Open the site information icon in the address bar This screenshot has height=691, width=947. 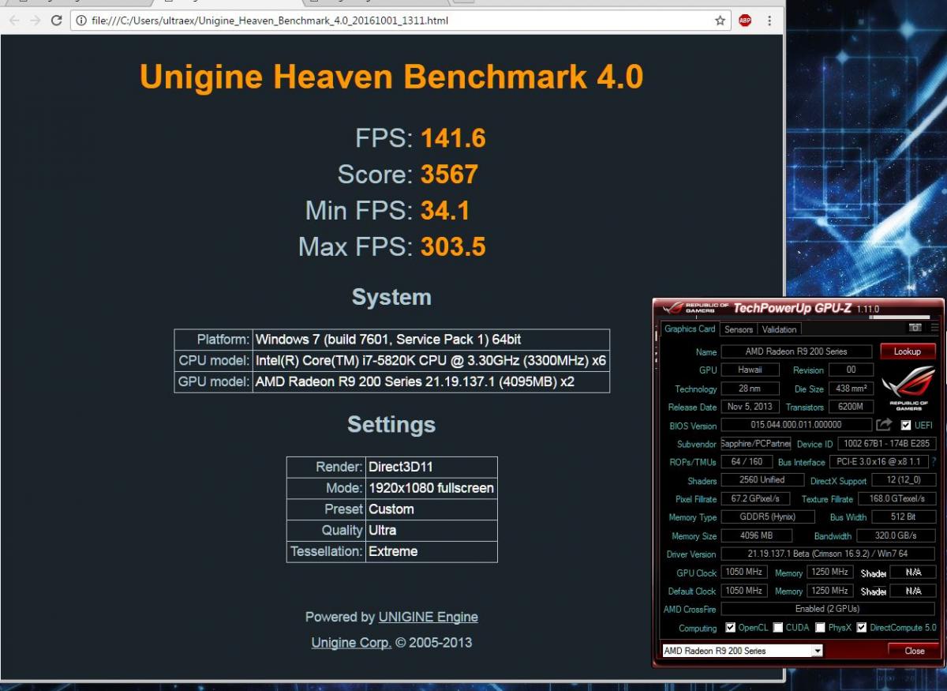(x=81, y=21)
